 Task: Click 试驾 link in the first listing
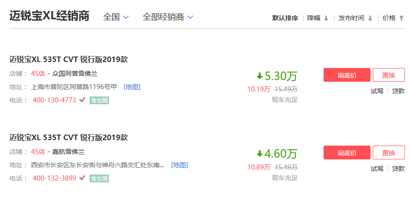click(x=377, y=91)
